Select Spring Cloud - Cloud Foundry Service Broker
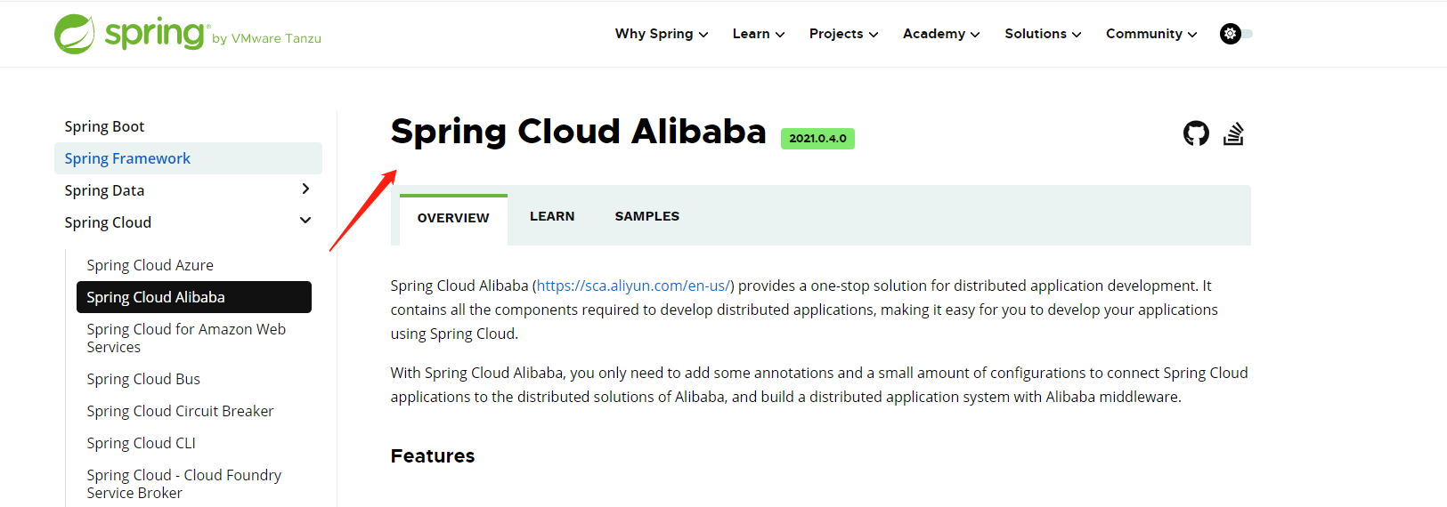This screenshot has width=1447, height=507. (183, 484)
